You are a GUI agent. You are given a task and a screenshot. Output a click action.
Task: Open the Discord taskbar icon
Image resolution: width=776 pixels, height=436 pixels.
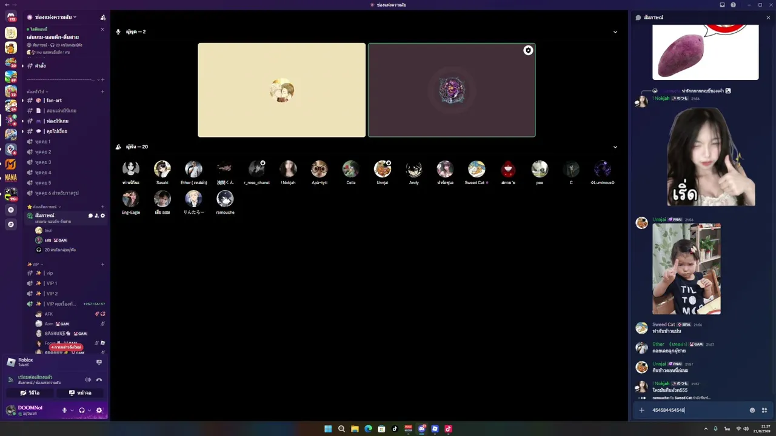click(421, 429)
